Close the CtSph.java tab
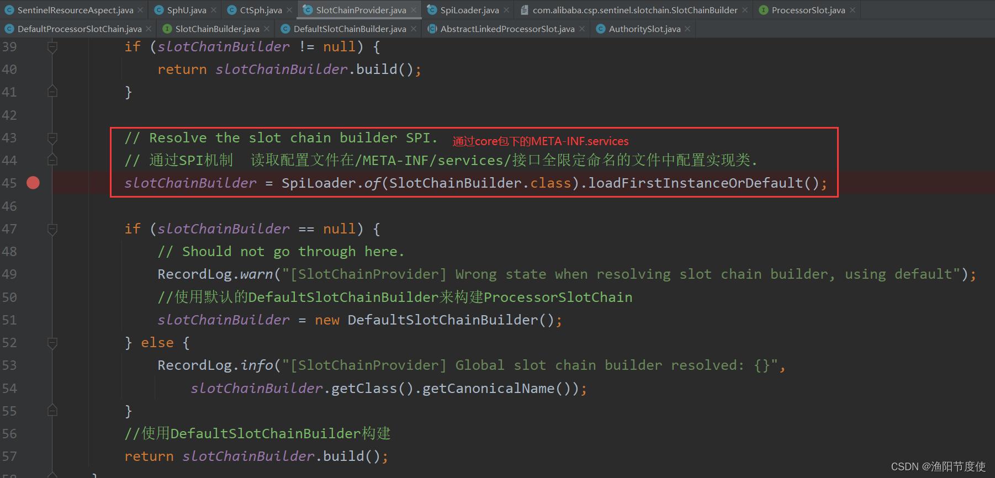Viewport: 995px width, 478px height. (x=289, y=10)
